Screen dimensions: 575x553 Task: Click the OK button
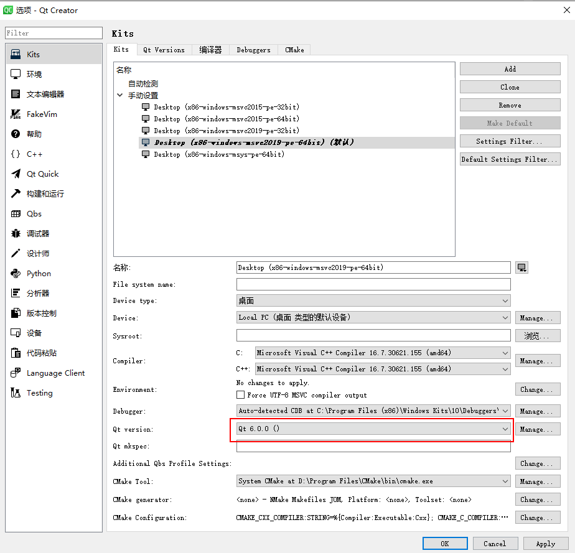(445, 544)
